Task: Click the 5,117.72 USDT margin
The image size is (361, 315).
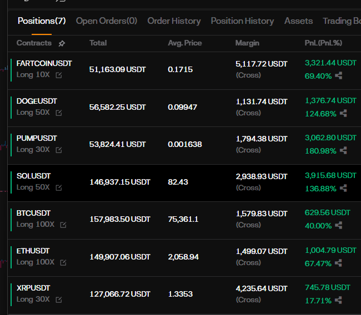Action: click(262, 64)
